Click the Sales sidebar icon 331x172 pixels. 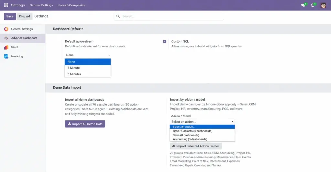coord(6,47)
